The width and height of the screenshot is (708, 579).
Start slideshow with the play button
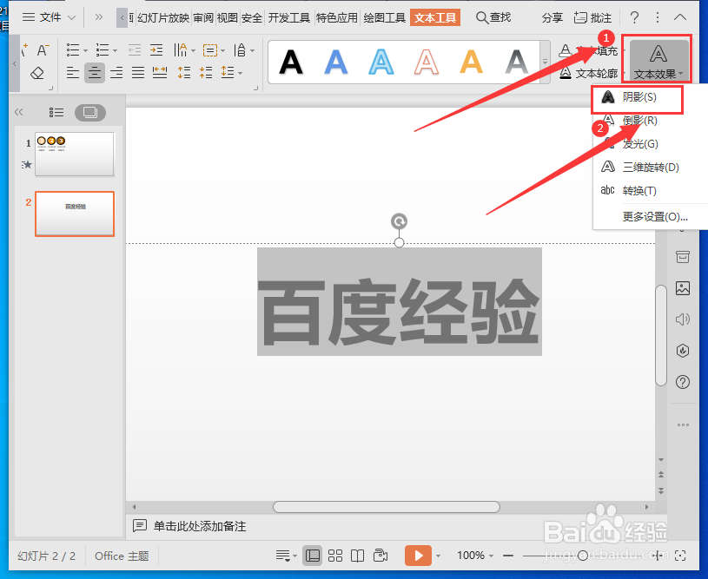click(x=418, y=556)
